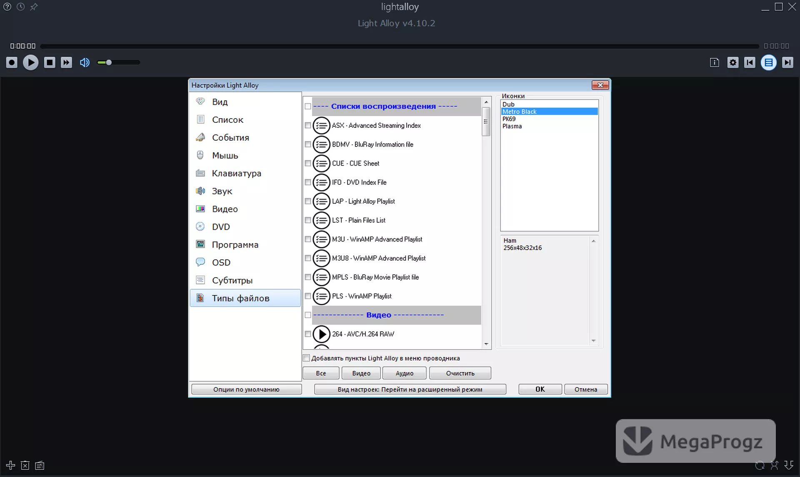Check the ASX Advanced Streaming Index checkbox
800x477 pixels.
pos(307,125)
